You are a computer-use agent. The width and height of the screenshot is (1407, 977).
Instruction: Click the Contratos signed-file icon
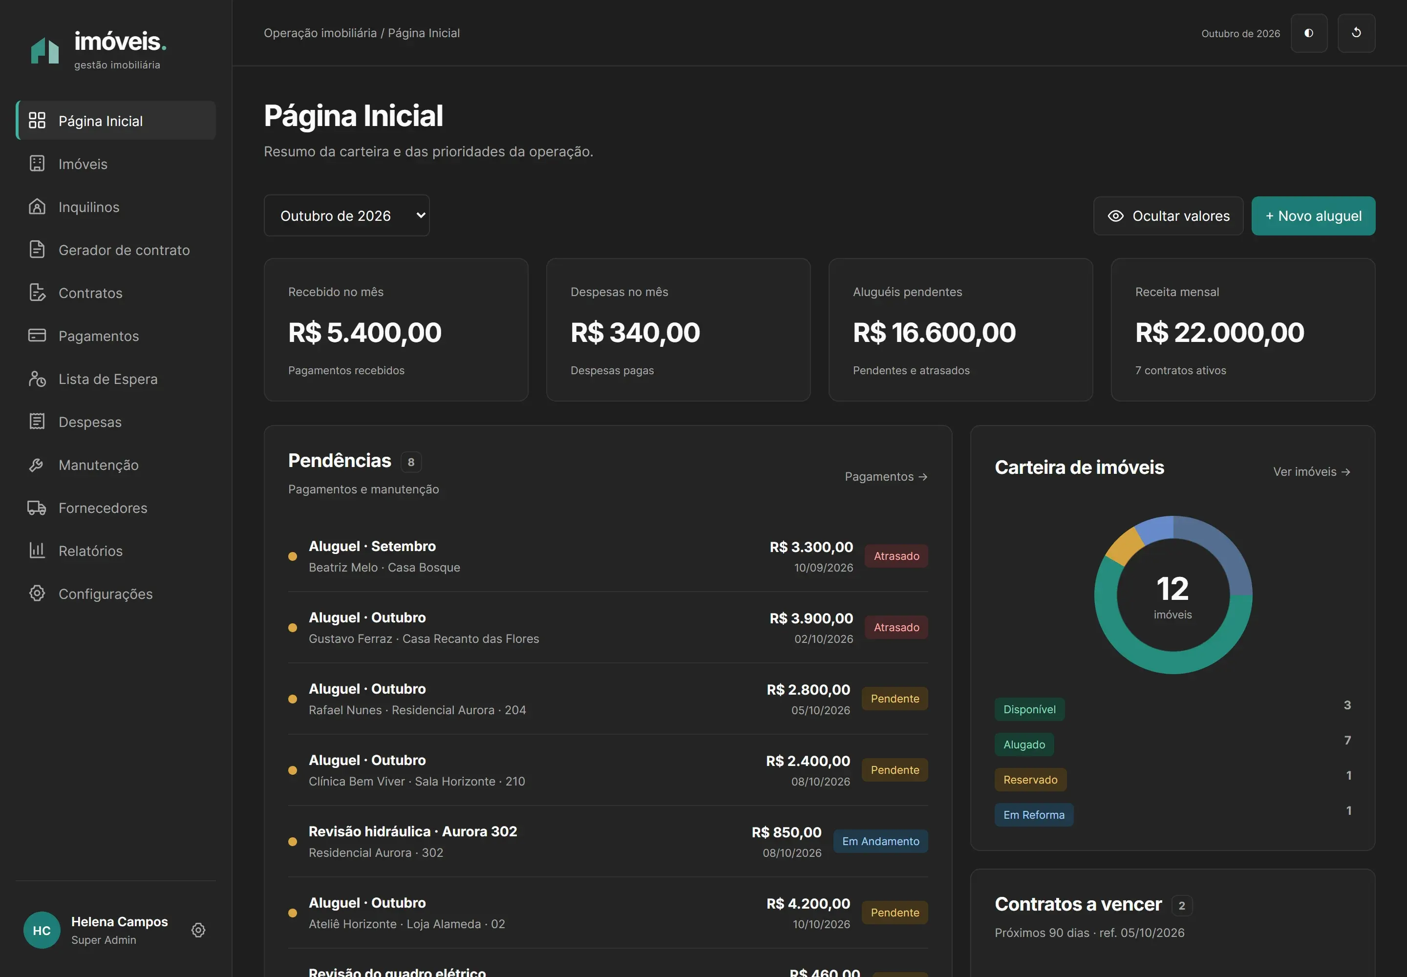click(x=37, y=293)
